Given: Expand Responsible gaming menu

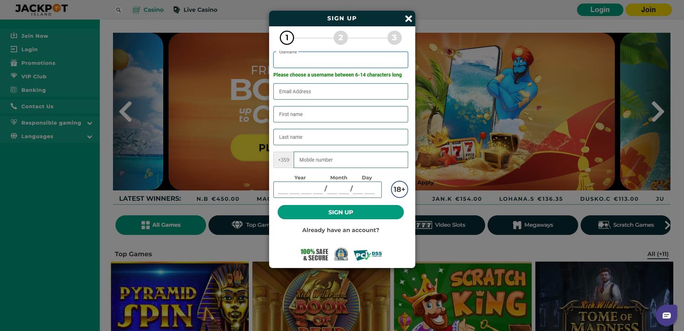Looking at the screenshot, I should point(89,123).
